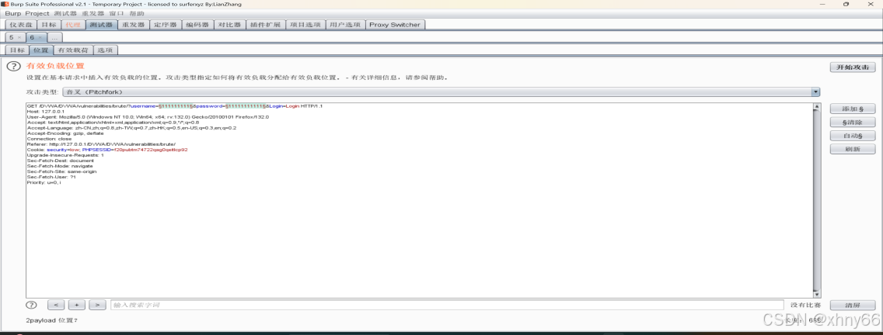
Task: Open new attack tab via ellipsis
Action: pos(54,37)
